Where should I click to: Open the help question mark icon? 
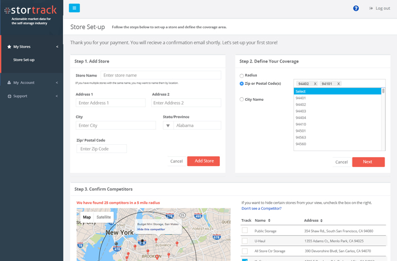click(356, 8)
